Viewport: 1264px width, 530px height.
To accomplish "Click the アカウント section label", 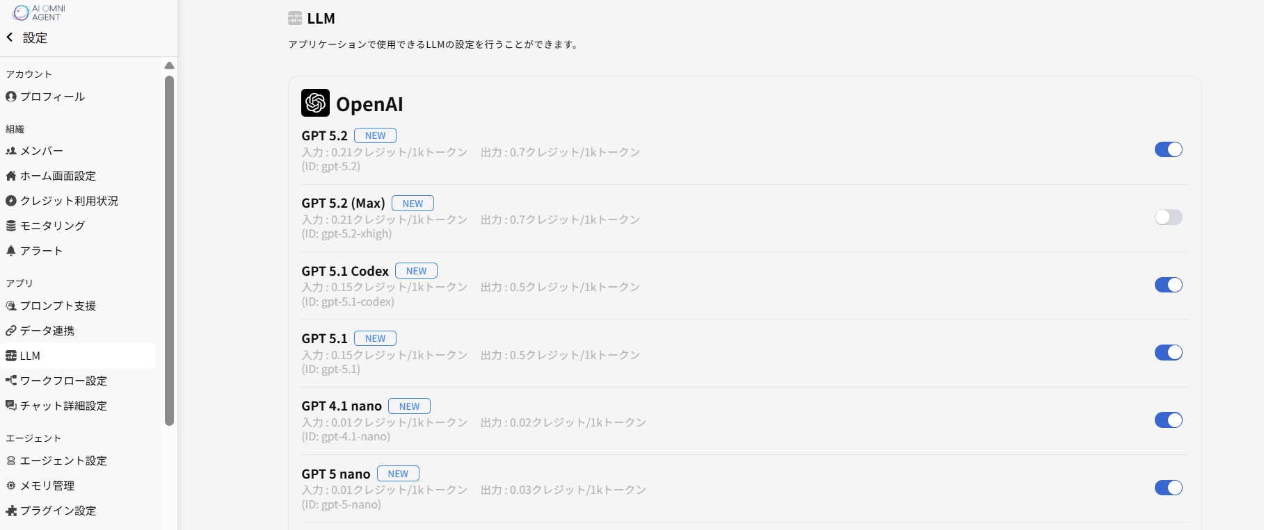I will (x=29, y=74).
